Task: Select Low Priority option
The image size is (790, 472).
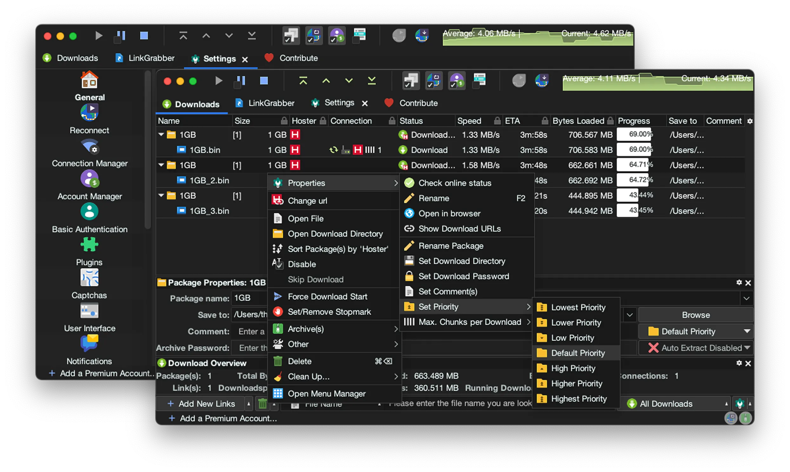Action: coord(576,338)
